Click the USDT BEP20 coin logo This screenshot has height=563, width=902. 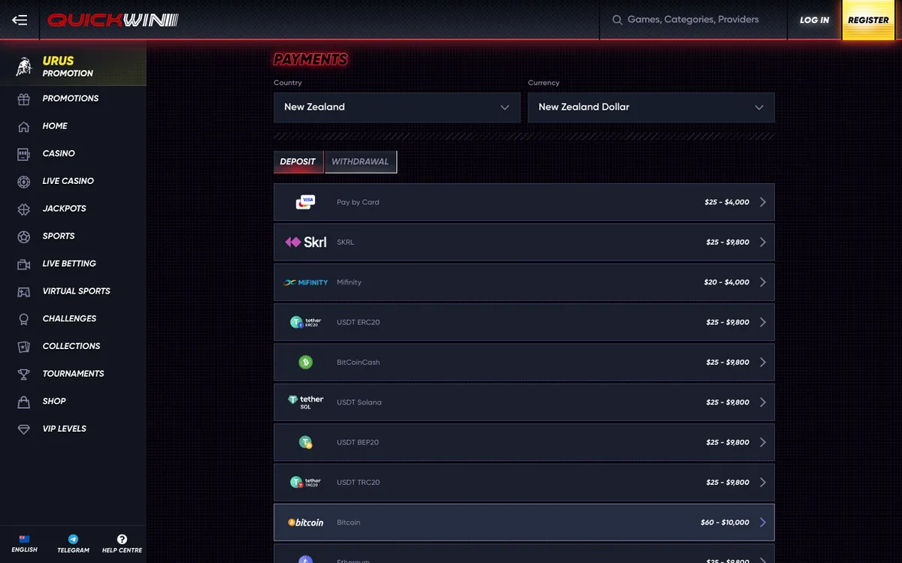(305, 442)
